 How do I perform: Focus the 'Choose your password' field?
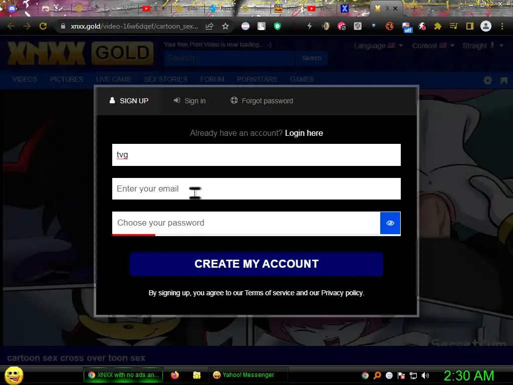pos(246,223)
